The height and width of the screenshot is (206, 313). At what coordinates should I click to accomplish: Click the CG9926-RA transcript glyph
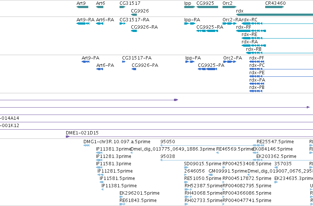pos(134,31)
